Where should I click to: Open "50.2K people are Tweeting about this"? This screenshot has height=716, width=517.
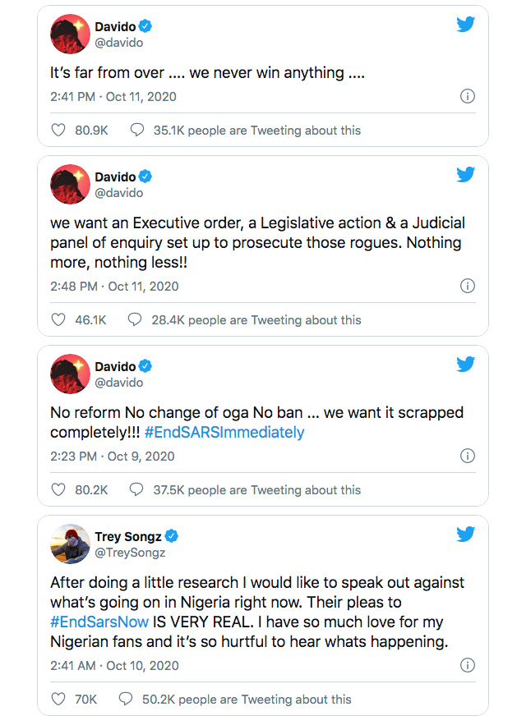[x=247, y=699]
